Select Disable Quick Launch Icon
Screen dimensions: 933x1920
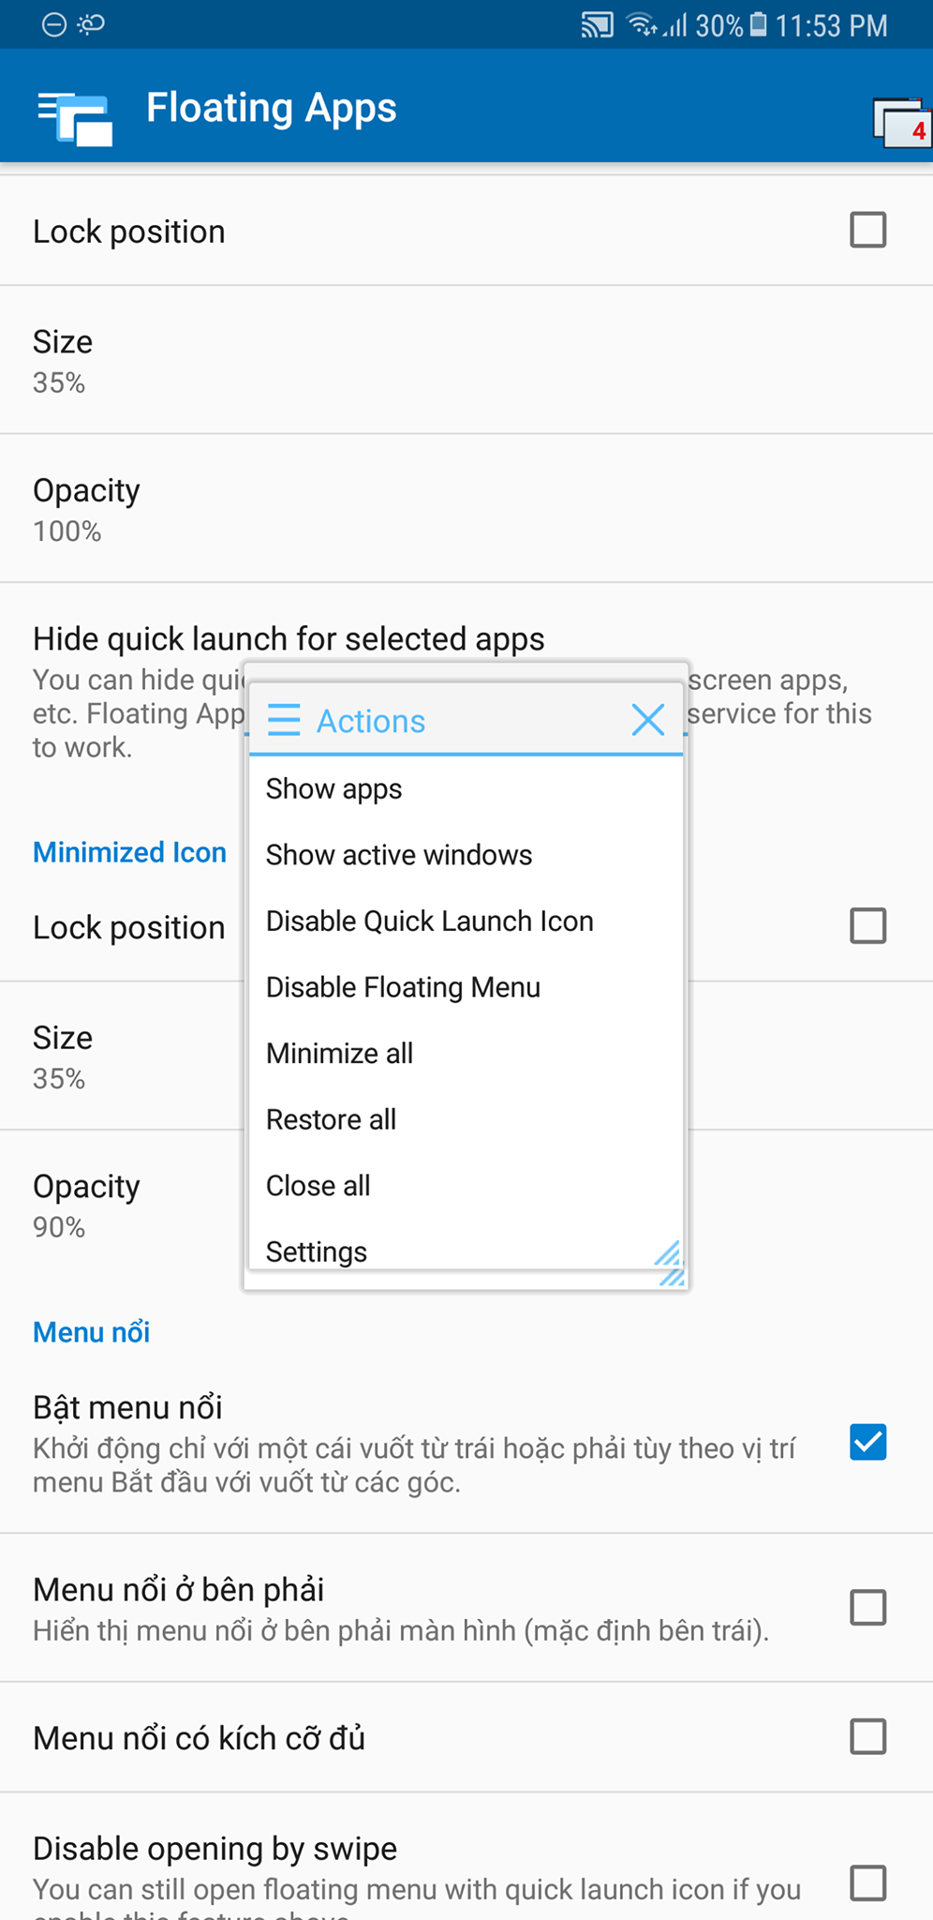430,922
